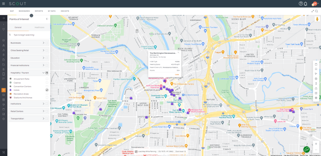The image size is (321, 156).
Task: Zoom out with the map minus button
Action: [316, 150]
